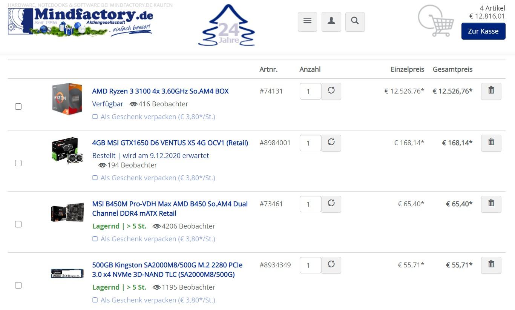
Task: Refresh quantity for Kingston SA2000M8 SSD
Action: click(x=331, y=265)
